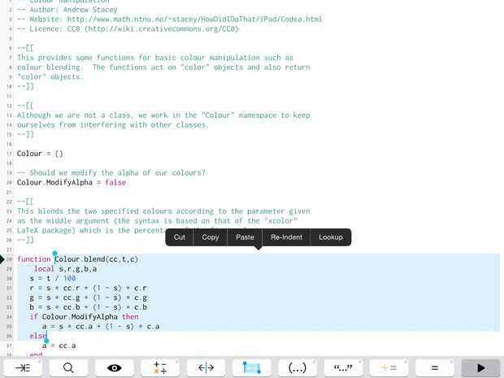Image resolution: width=504 pixels, height=378 pixels.
Task: Choose Lookup from the popup menu
Action: (x=331, y=237)
